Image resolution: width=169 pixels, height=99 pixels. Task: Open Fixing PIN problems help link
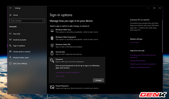pos(138,61)
